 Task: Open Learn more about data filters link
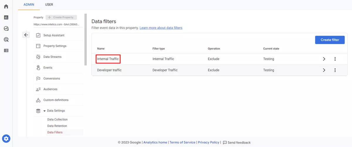161,28
